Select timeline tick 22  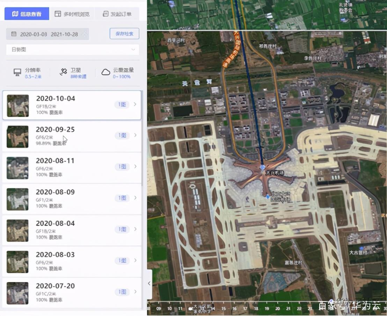coord(299,308)
